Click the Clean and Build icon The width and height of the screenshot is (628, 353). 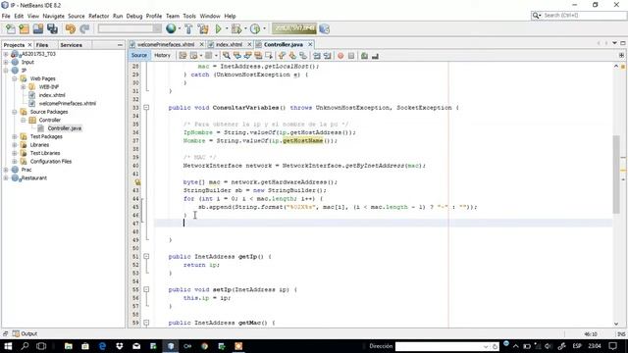coord(203,28)
